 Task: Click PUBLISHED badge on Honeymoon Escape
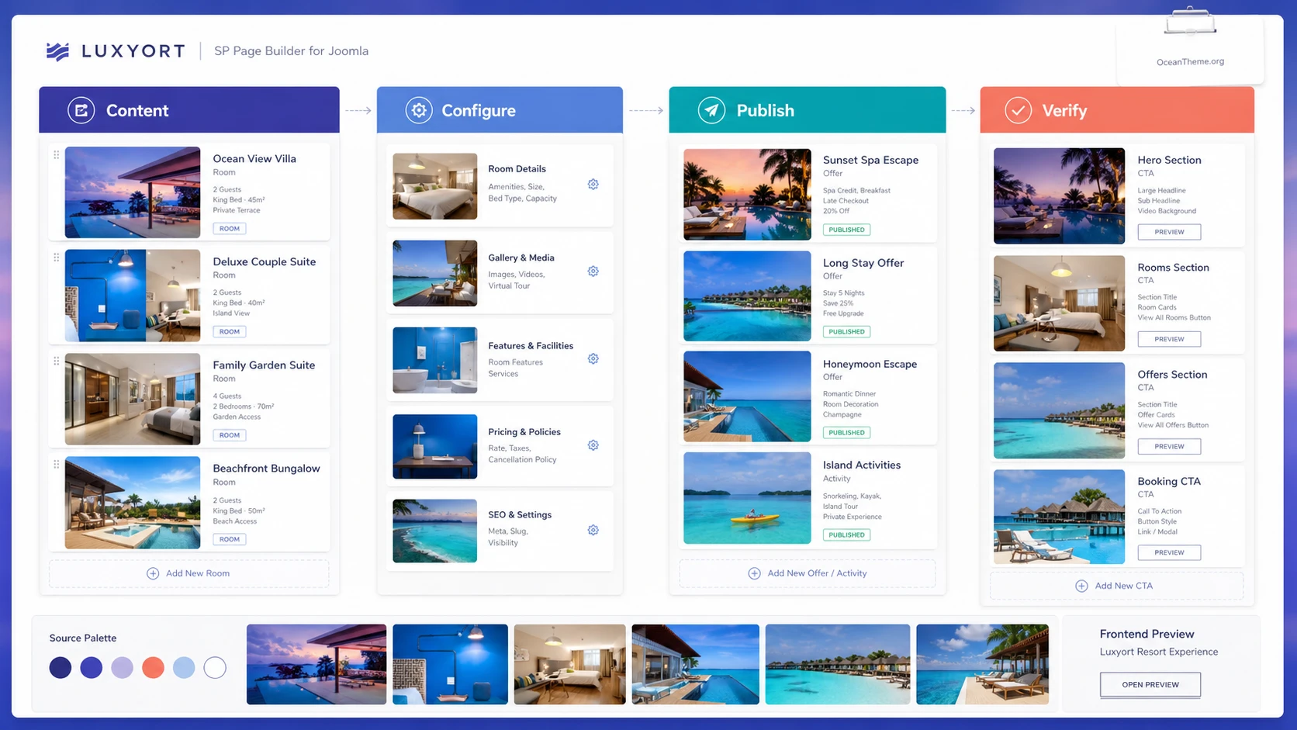(846, 432)
